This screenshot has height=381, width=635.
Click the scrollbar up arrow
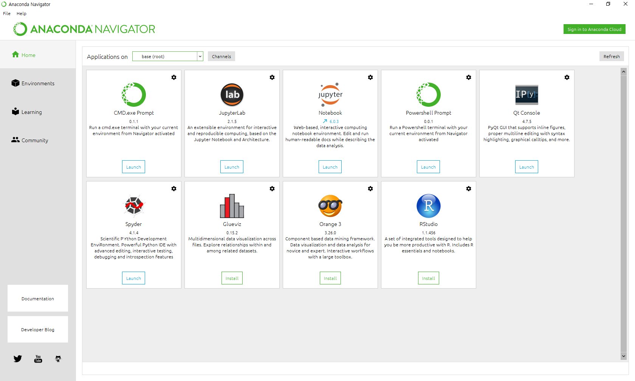[624, 72]
